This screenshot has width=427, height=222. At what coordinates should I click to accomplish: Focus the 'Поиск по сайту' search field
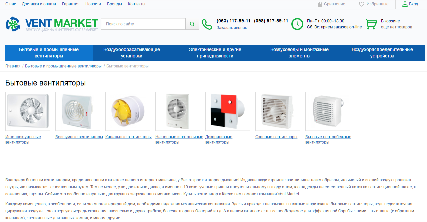pos(143,24)
